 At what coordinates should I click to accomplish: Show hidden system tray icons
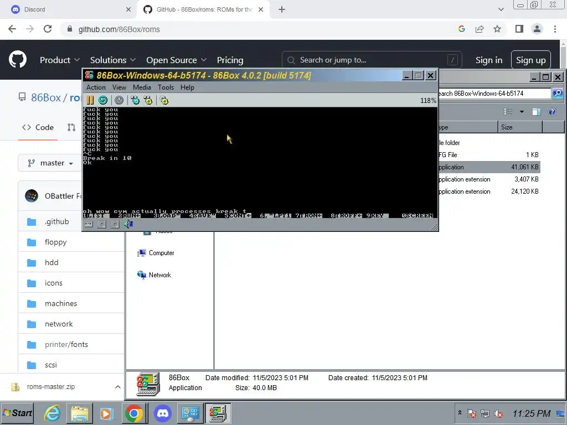tap(460, 412)
